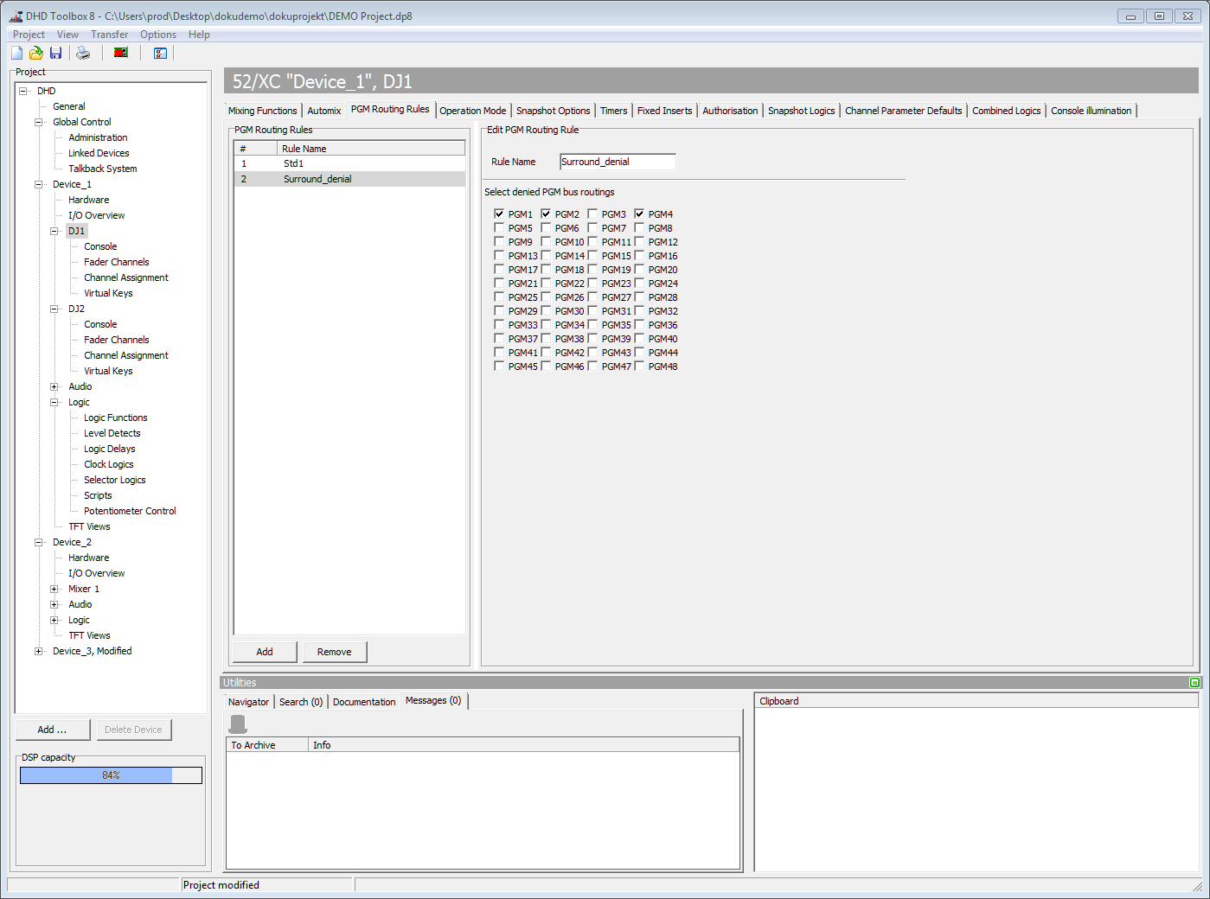Edit the Rule Name field showing Surround_denial

(x=617, y=162)
